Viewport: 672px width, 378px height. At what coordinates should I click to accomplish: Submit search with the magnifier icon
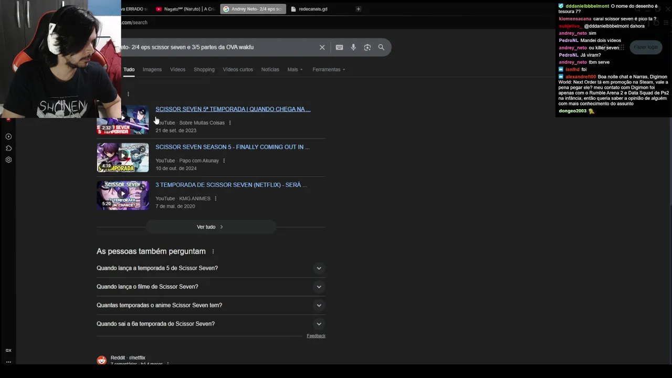coord(381,47)
